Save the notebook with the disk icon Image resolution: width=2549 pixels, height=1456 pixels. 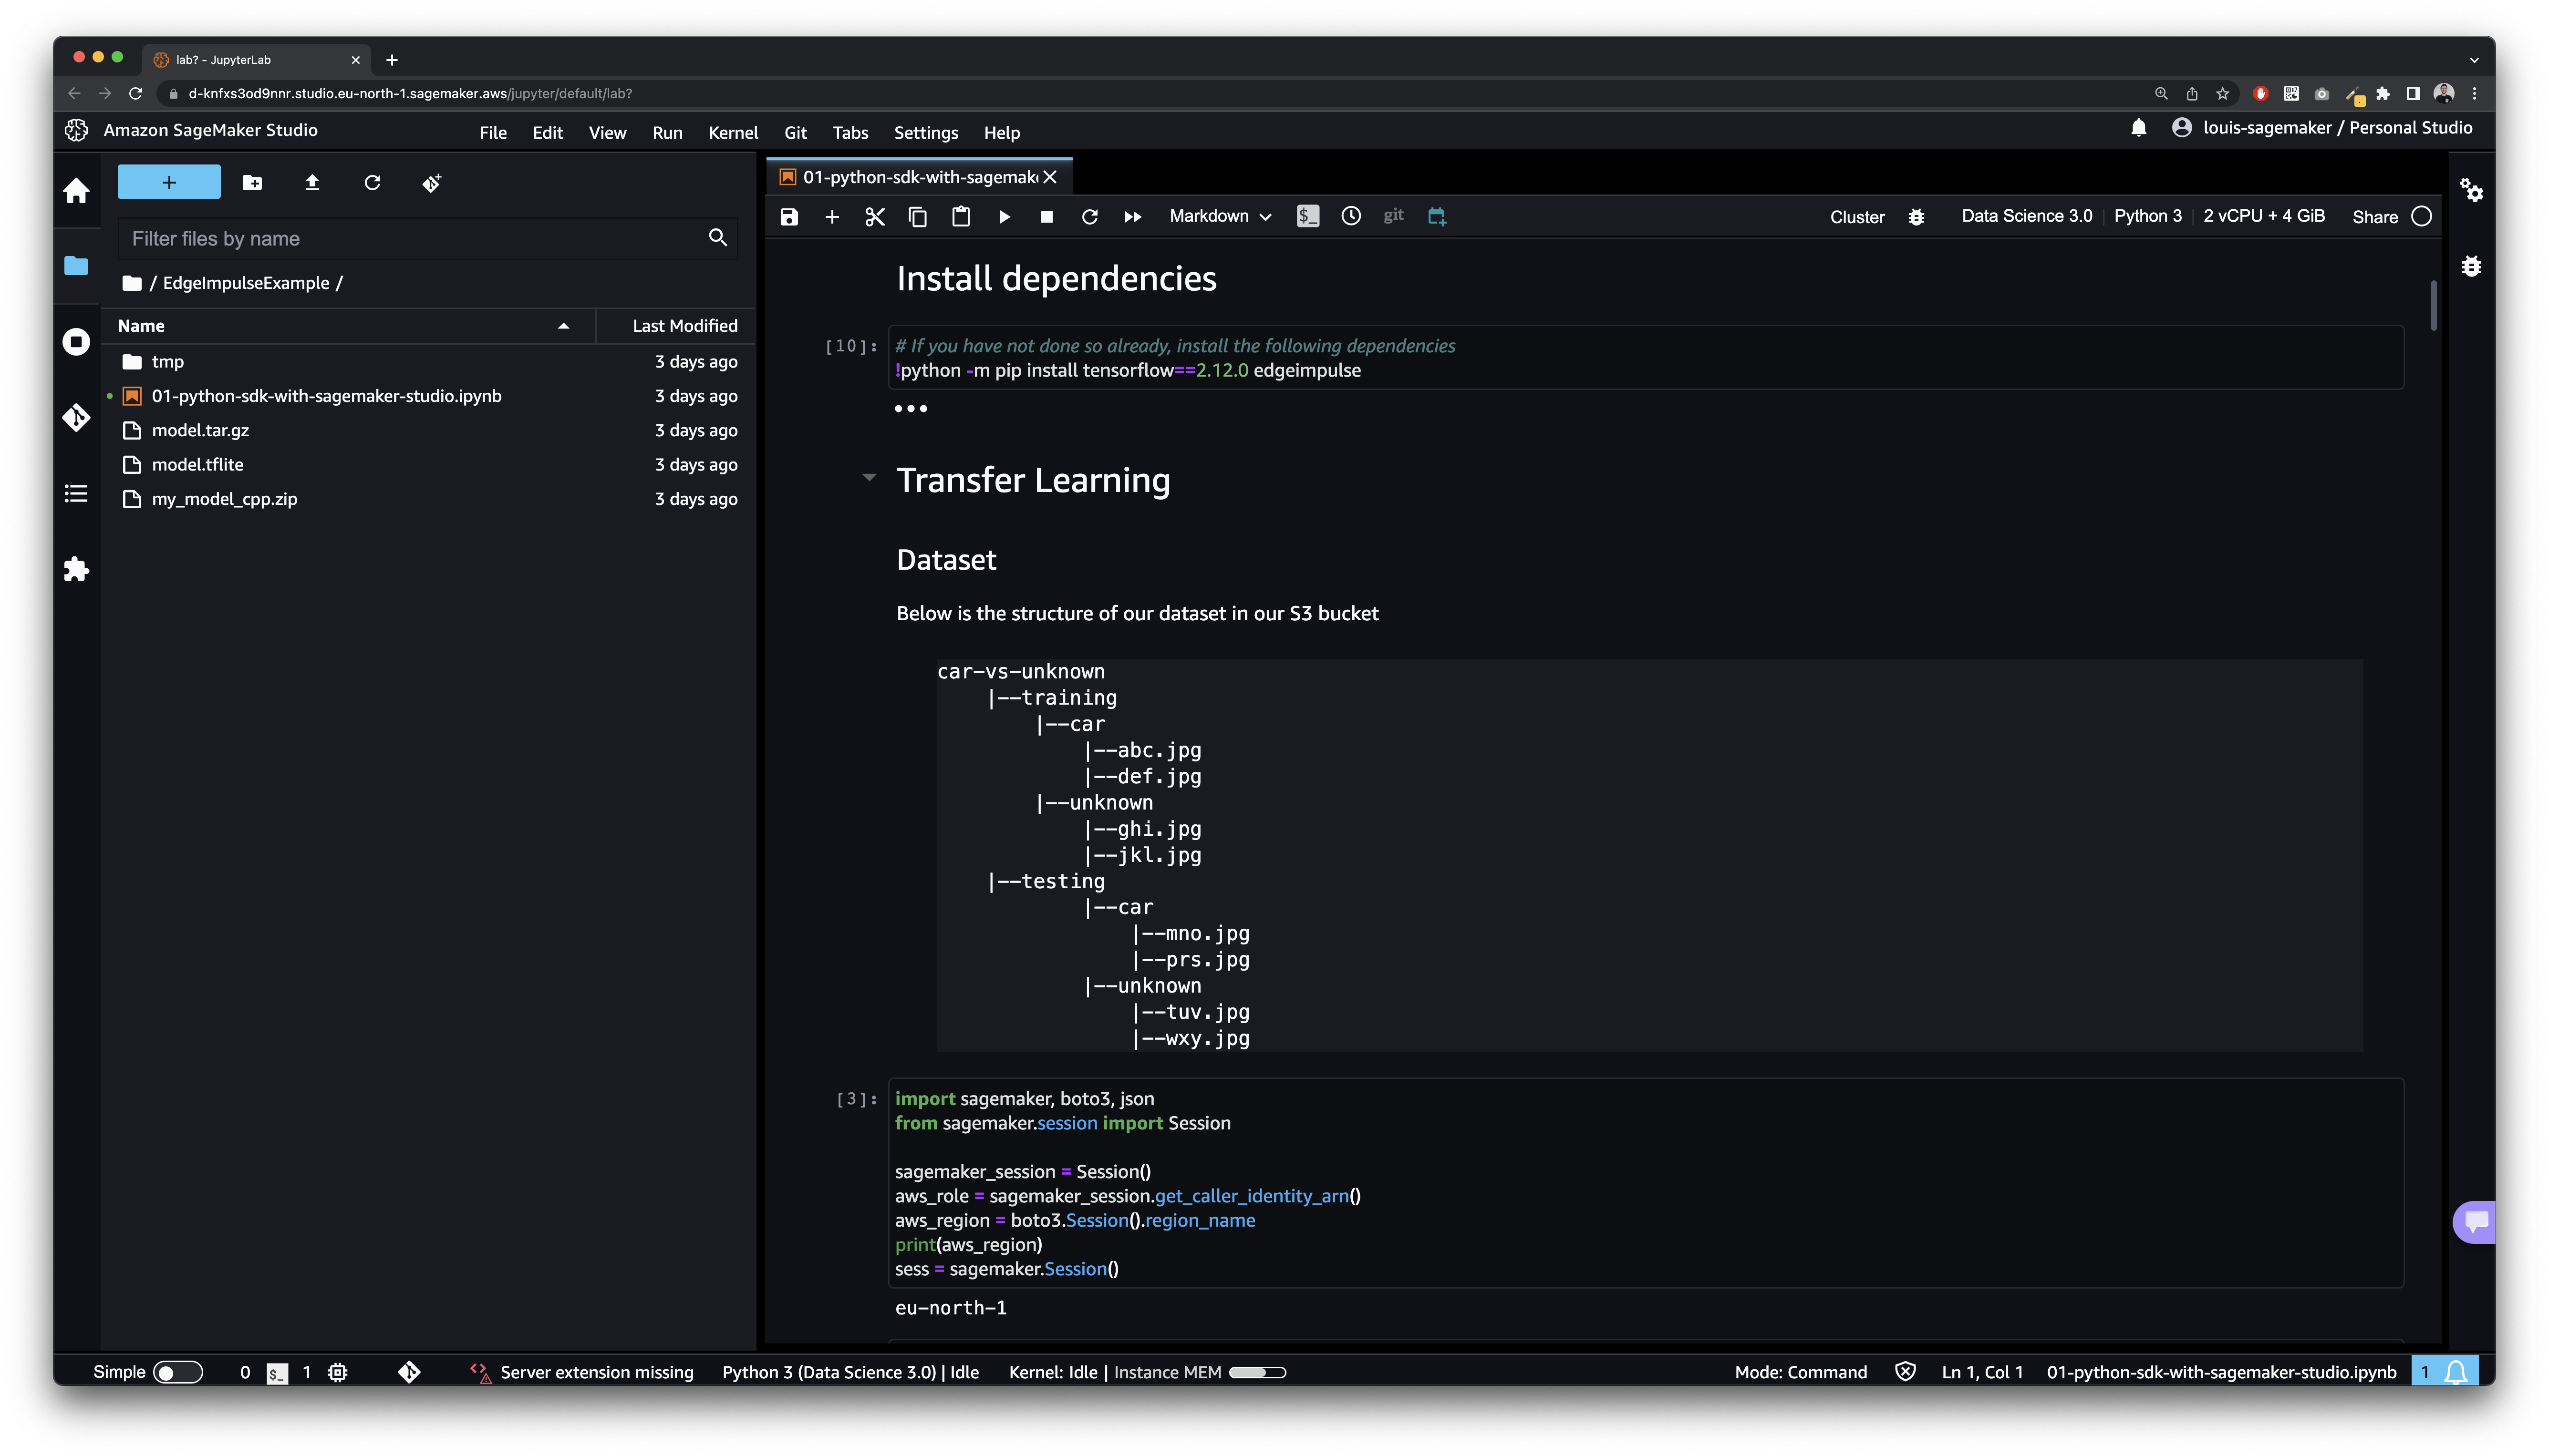[x=789, y=217]
